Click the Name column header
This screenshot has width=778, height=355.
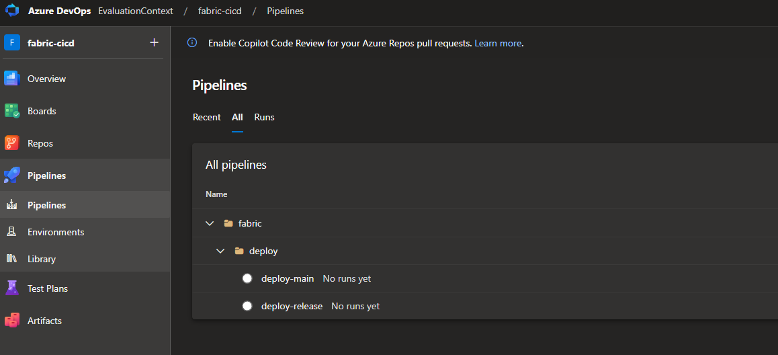(x=216, y=194)
